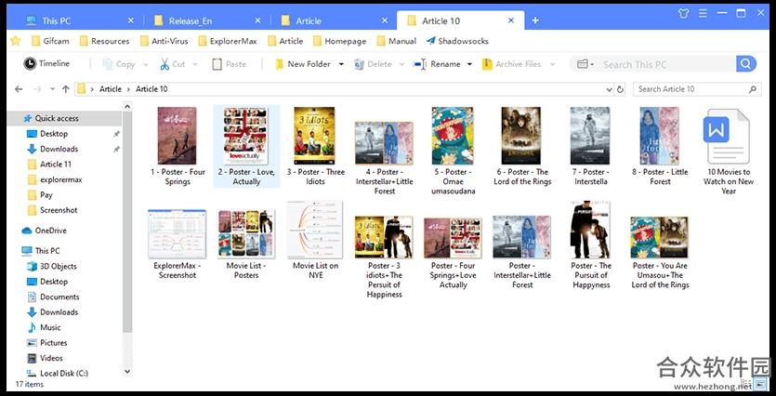Select Article 11 in Quick access
This screenshot has height=396, width=776.
(x=56, y=165)
